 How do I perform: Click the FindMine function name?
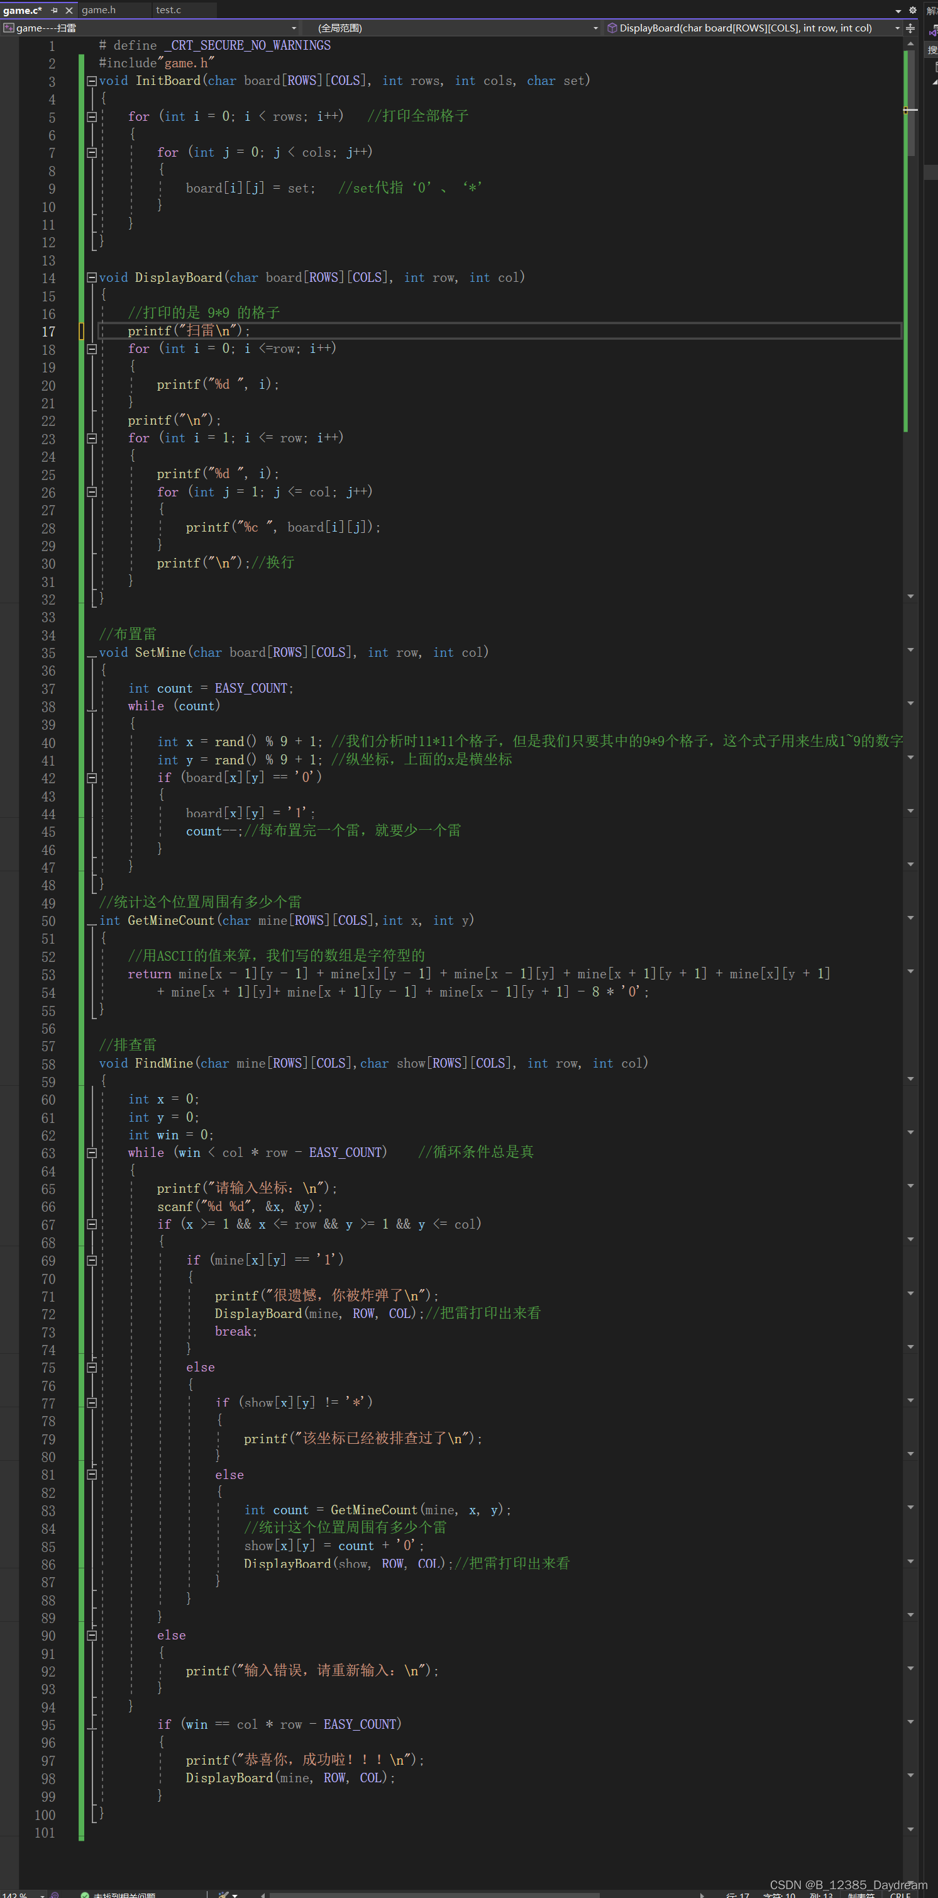(x=164, y=1064)
